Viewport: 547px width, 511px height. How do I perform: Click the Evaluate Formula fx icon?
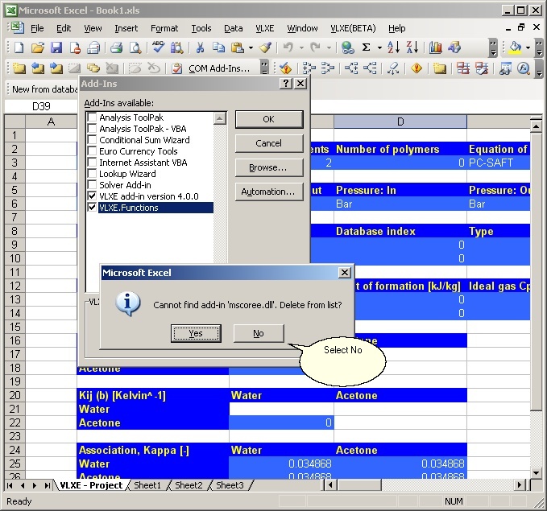coord(524,68)
